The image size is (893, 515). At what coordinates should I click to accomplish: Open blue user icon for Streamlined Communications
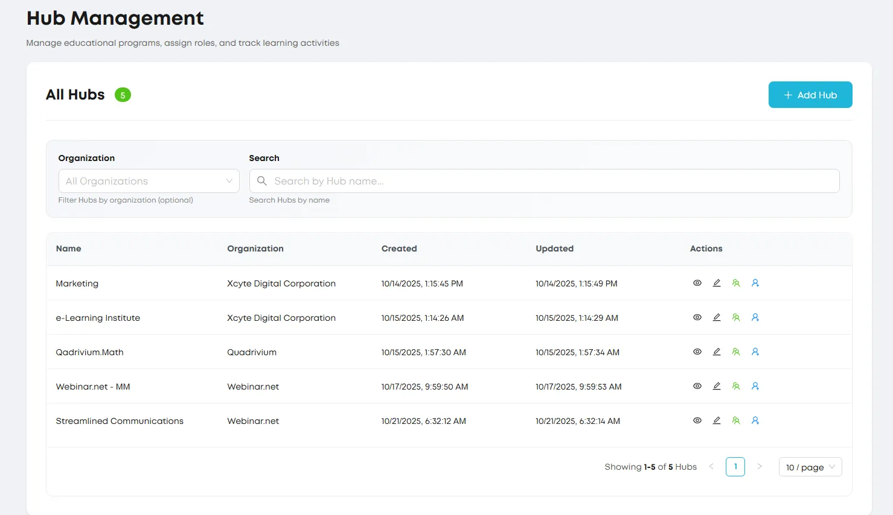(755, 420)
